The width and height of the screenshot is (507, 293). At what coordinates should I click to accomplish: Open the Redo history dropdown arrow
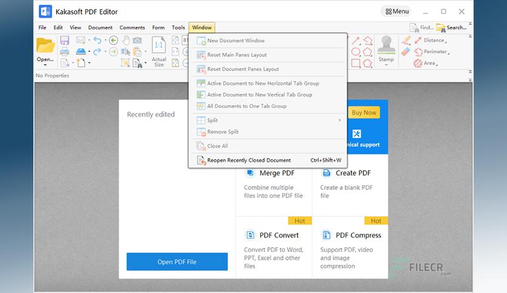(x=106, y=51)
